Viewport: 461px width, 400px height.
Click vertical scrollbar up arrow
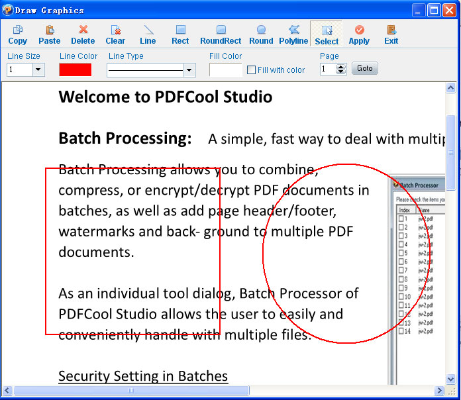450,88
